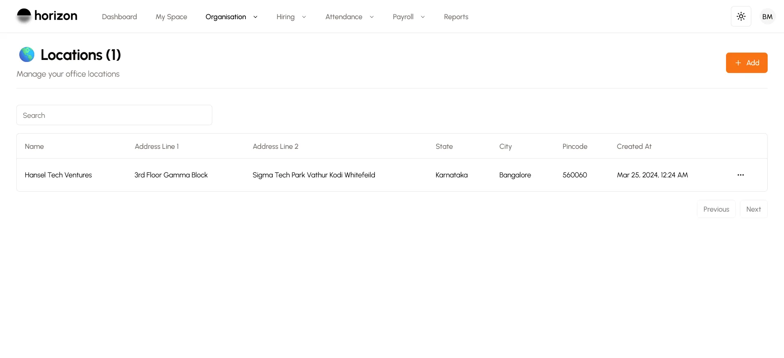This screenshot has height=358, width=784.
Task: Click the Pincode column header
Action: click(x=575, y=146)
